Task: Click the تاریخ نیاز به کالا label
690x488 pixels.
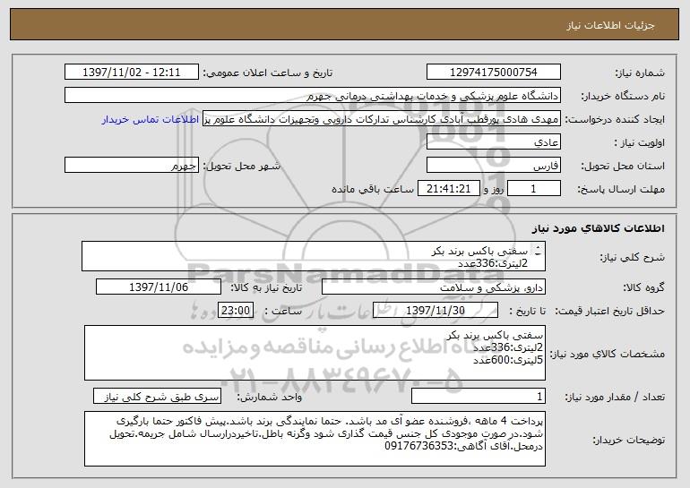Action: (266, 287)
